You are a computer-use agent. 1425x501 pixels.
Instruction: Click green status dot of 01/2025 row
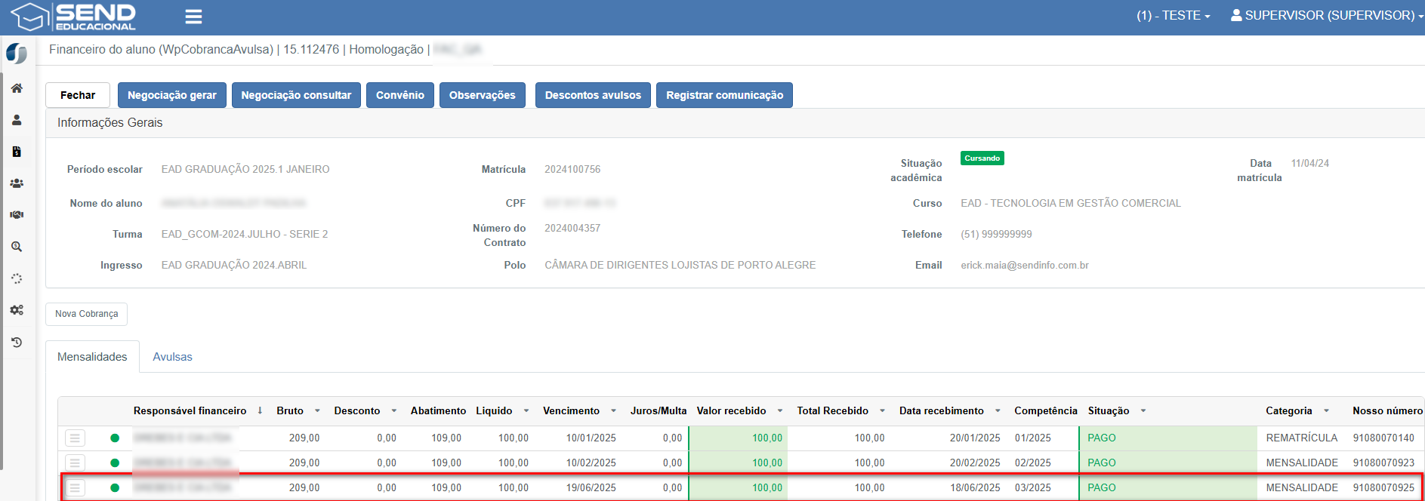point(115,438)
